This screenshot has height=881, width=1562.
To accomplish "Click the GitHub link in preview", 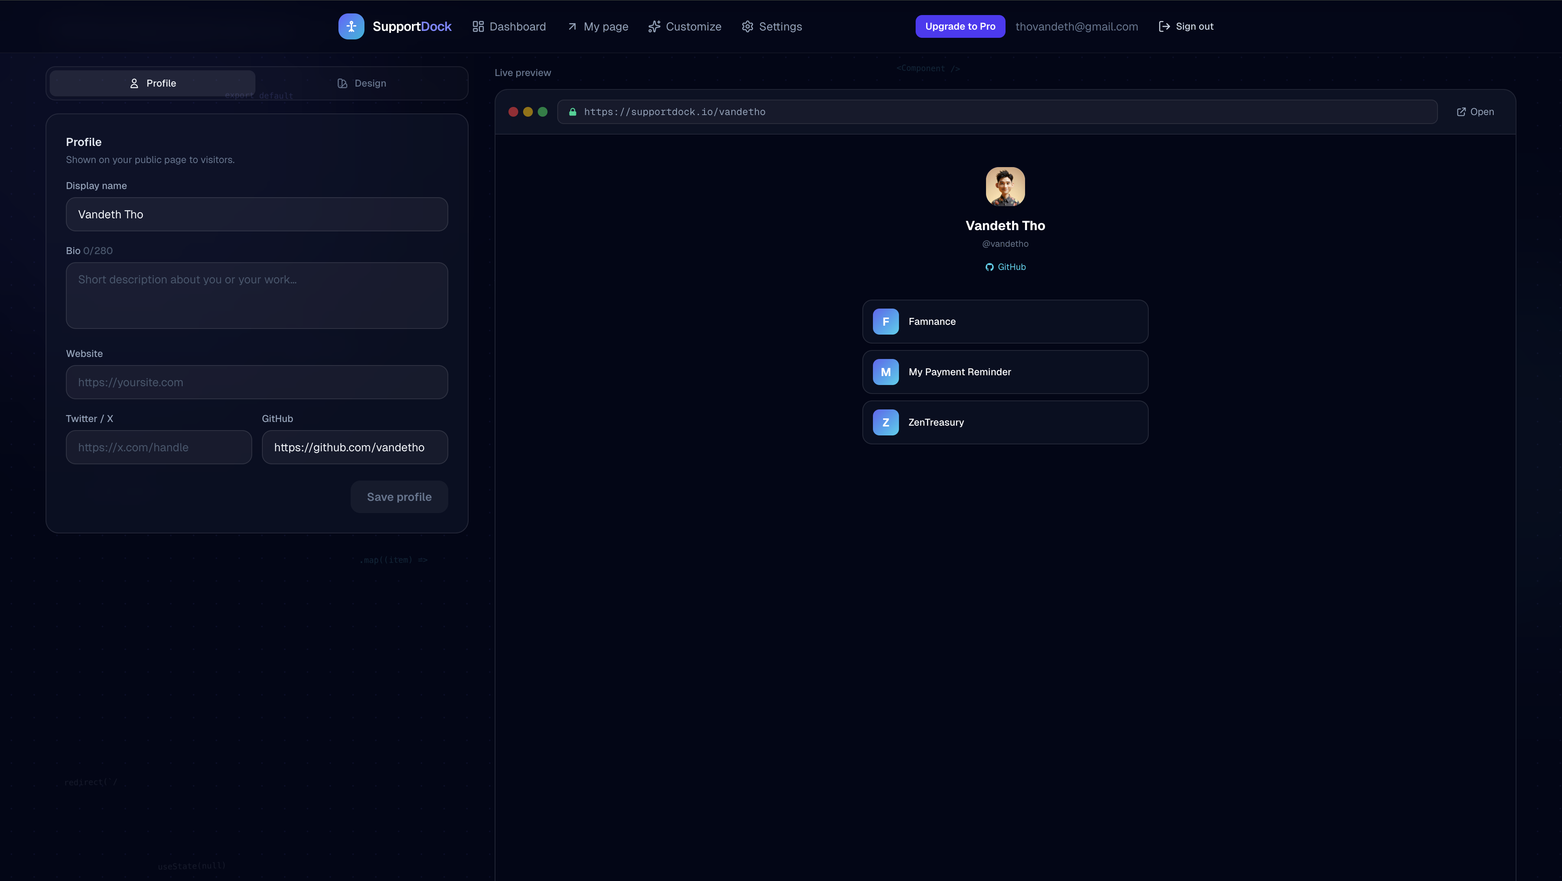I will click(1005, 267).
